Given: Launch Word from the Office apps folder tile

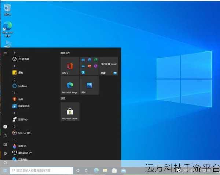Looking at the screenshot, I should click(89, 60).
